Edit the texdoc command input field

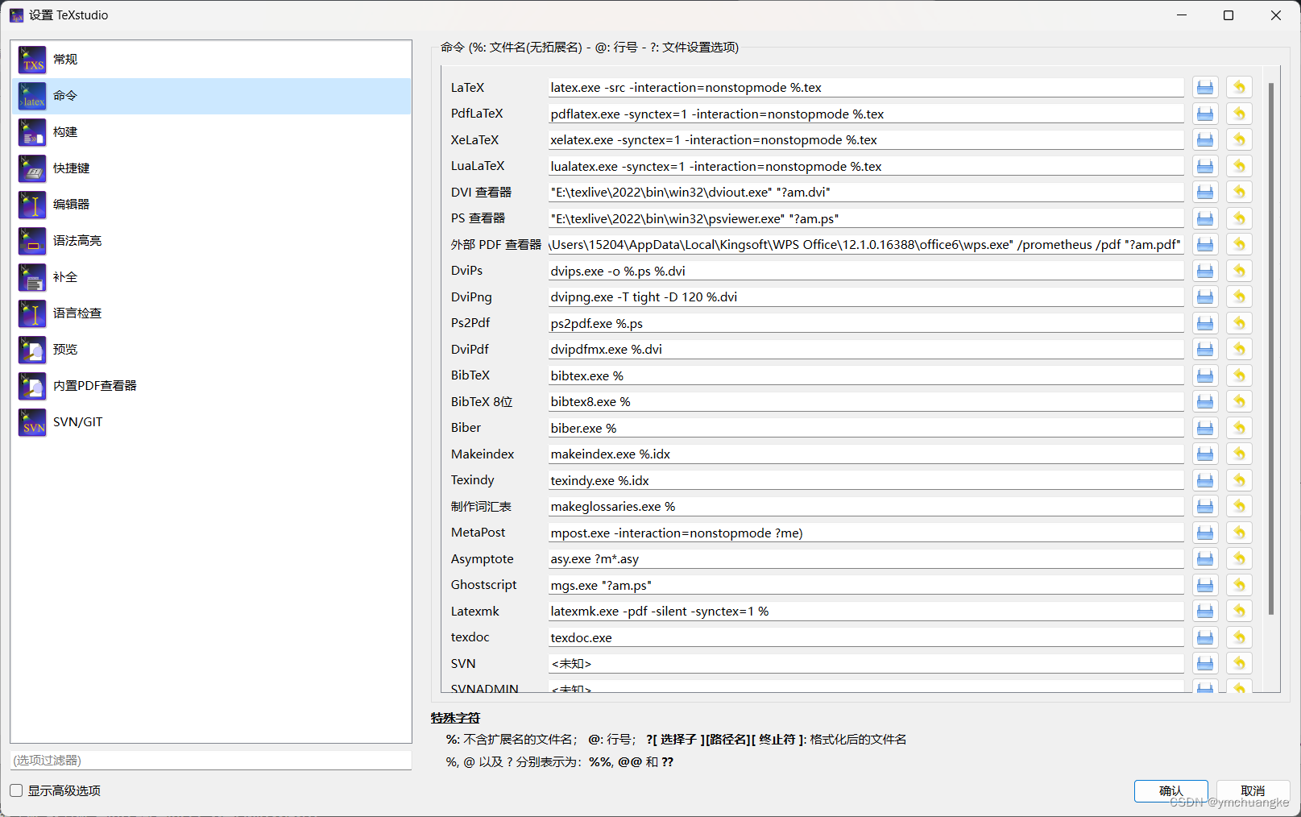pos(866,637)
